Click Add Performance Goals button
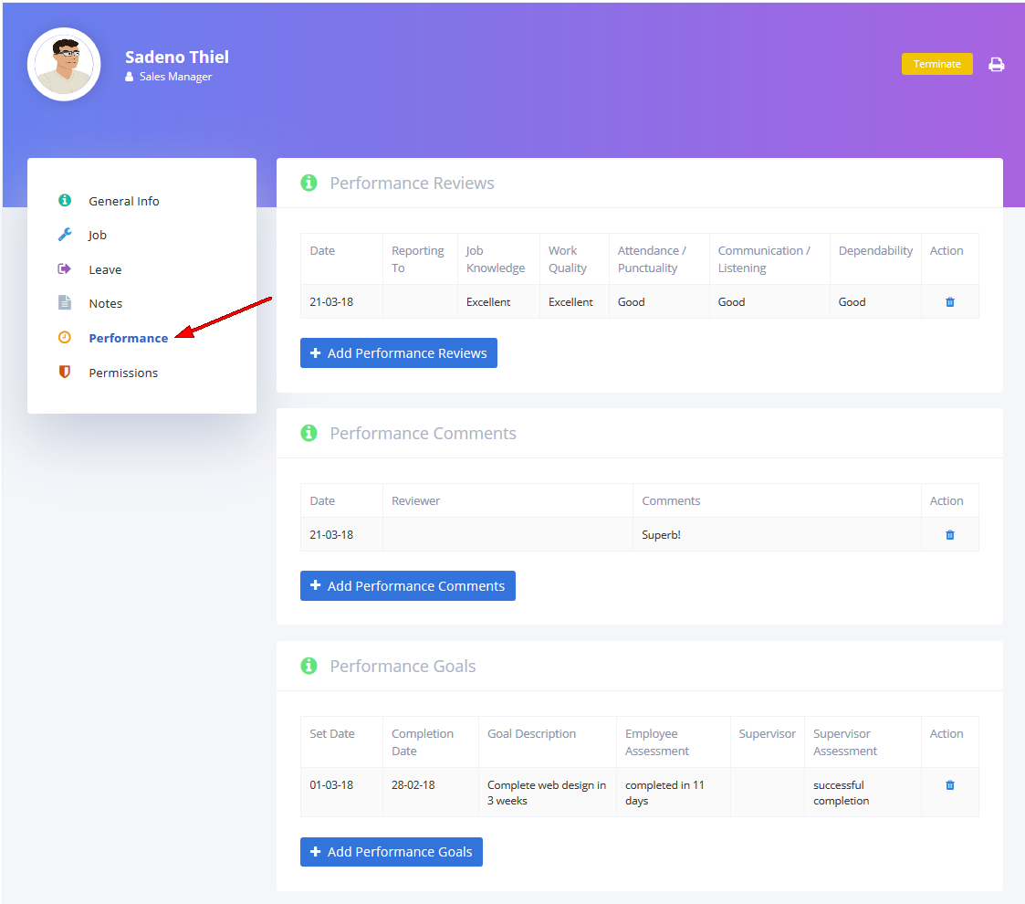The height and width of the screenshot is (904, 1025). pos(391,852)
